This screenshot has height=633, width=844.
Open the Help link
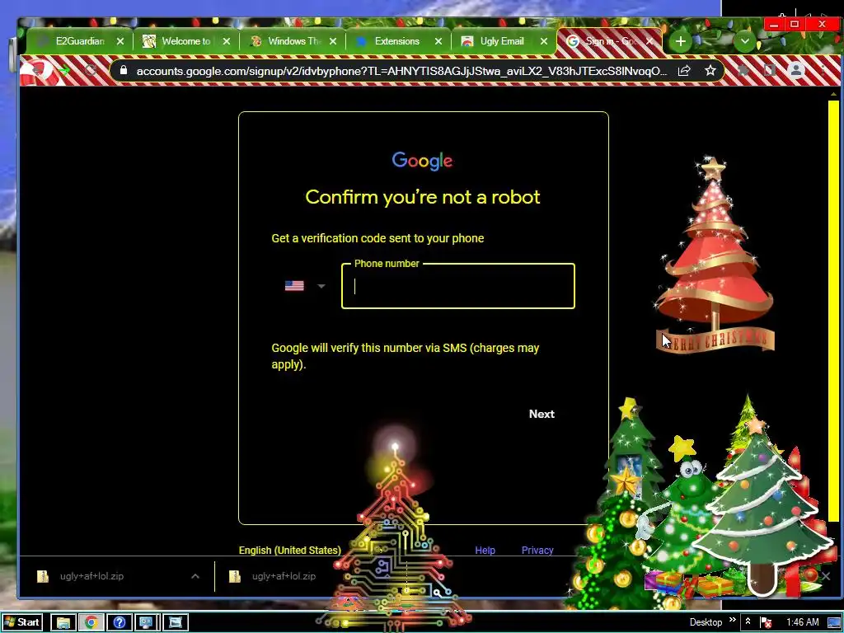click(485, 550)
